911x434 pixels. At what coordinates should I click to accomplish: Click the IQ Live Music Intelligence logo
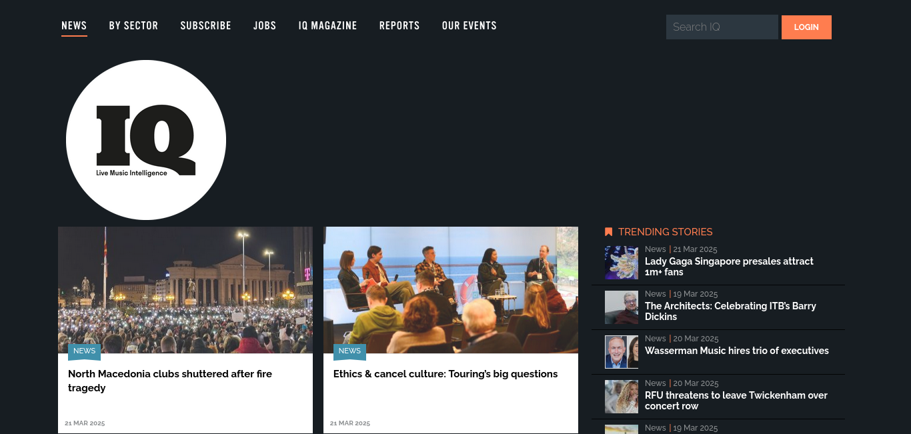146,140
